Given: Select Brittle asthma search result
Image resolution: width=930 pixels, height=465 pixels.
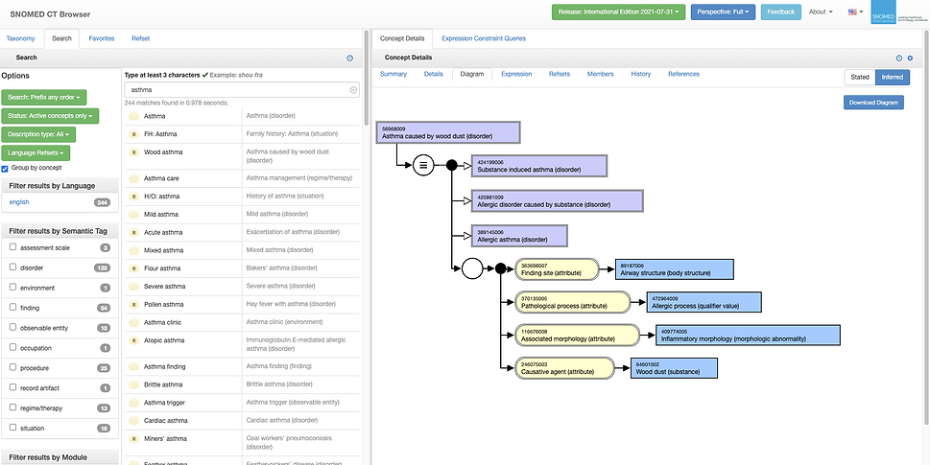Looking at the screenshot, I should (163, 384).
